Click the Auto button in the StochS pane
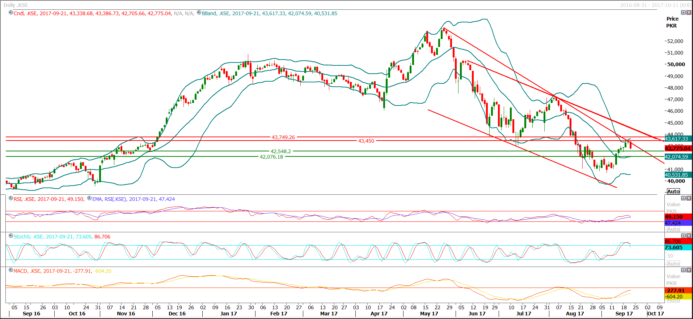 [x=673, y=264]
